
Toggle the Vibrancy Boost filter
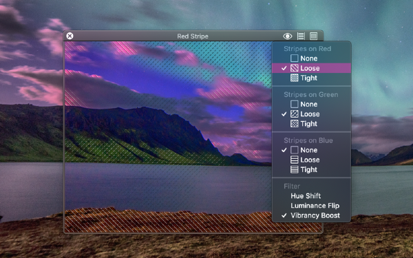312,215
